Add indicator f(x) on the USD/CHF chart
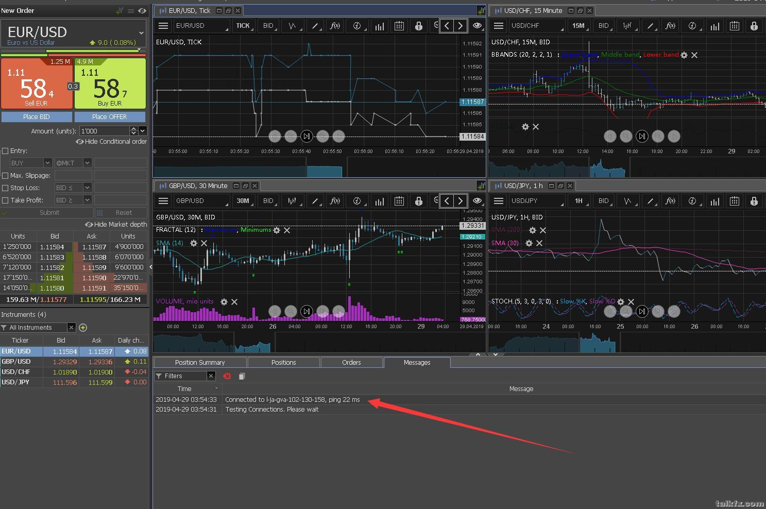Image resolution: width=766 pixels, height=509 pixels. (670, 26)
